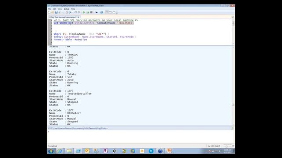The image size is (282, 158).
Task: Click the Completed status text
Action: tap(53, 146)
